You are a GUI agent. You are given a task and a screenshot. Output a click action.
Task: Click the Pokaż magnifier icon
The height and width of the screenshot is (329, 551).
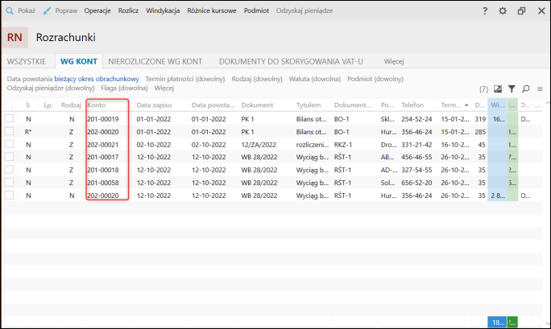10,11
